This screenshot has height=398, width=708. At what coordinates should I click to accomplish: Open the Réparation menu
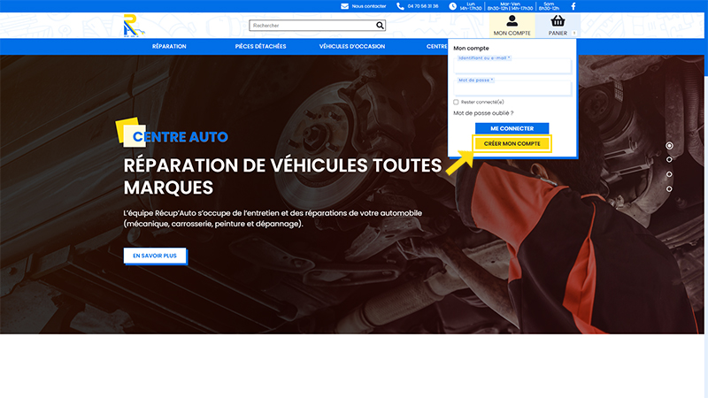click(169, 47)
